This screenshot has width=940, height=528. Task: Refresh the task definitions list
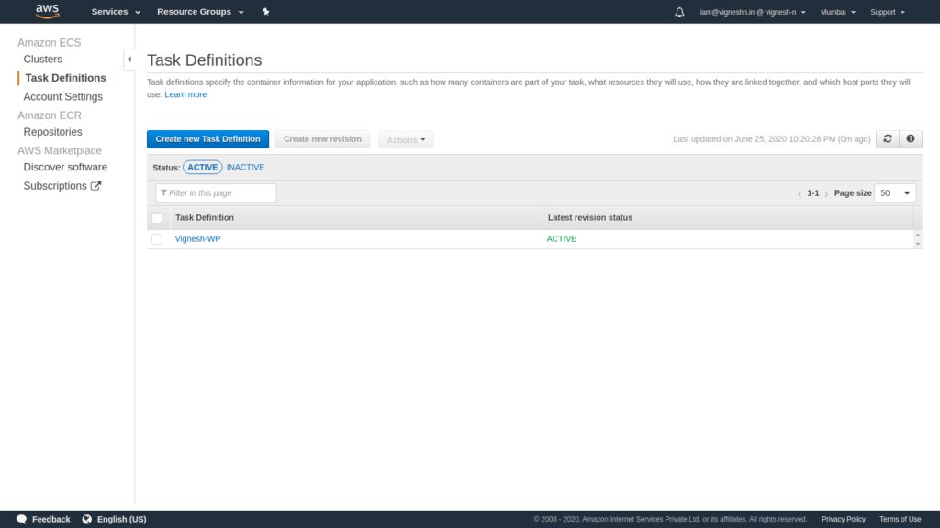(x=888, y=139)
